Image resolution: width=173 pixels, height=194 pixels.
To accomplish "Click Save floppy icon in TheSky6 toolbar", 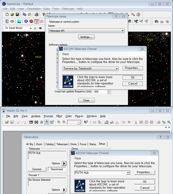I will pos(17,15).
